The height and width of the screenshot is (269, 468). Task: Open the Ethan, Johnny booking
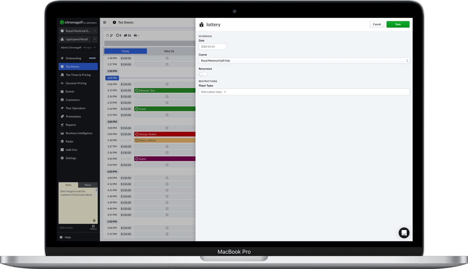[x=165, y=140]
